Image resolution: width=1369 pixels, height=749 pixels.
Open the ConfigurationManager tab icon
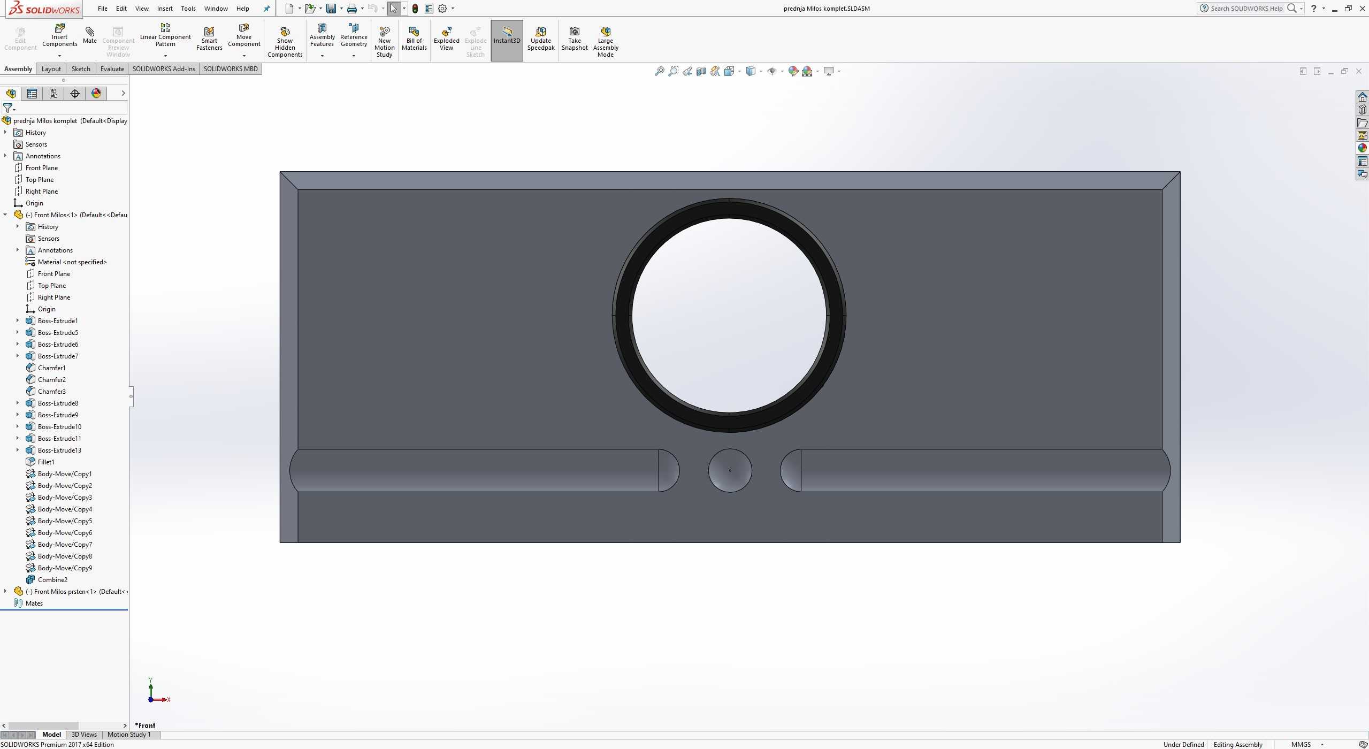coord(53,94)
